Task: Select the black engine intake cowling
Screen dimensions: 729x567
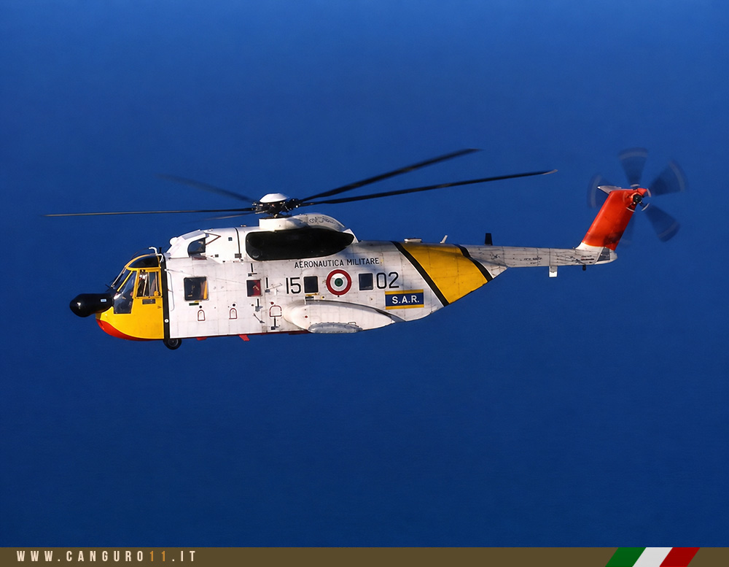Action: click(299, 244)
